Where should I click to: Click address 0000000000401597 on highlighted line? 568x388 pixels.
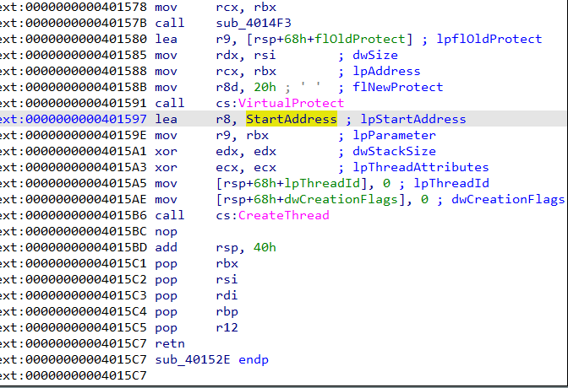coord(86,119)
